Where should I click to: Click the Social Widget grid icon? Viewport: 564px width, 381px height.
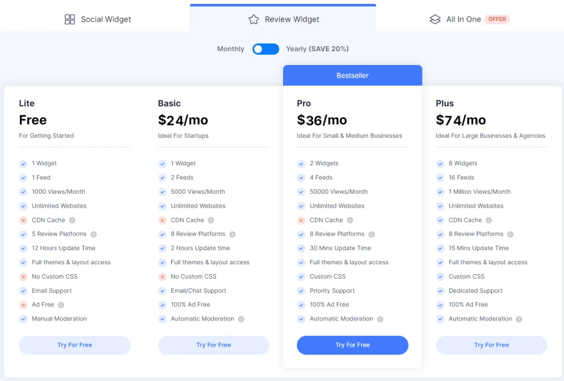(70, 19)
